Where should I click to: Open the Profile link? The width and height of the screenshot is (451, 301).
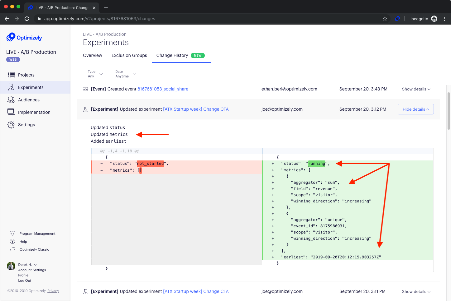23,275
